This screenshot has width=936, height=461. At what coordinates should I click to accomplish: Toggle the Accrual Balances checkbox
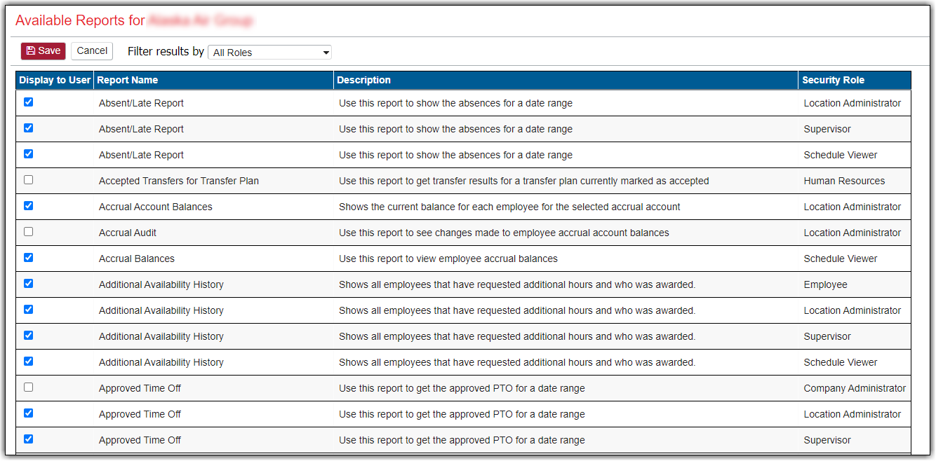[28, 258]
